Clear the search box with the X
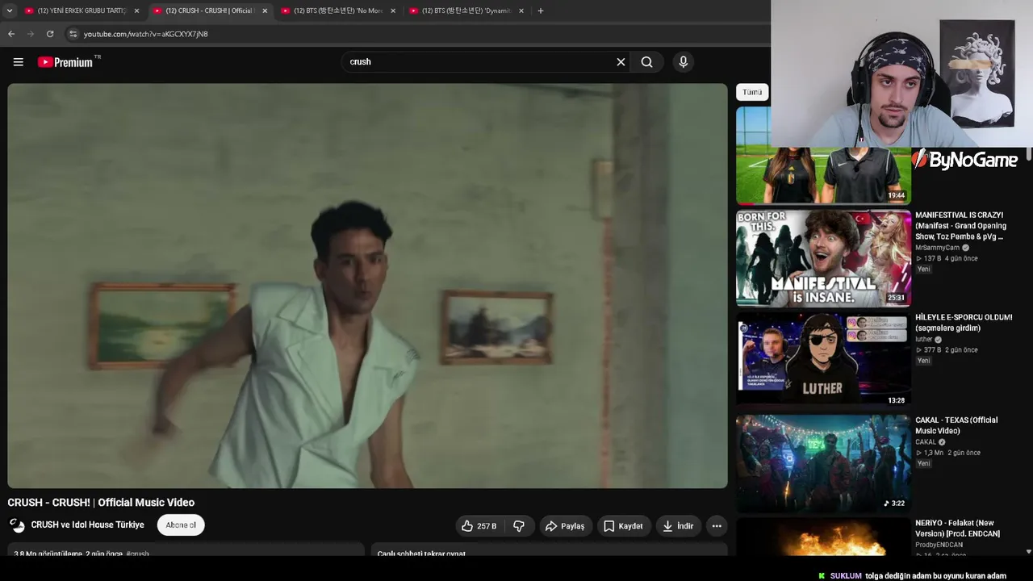The height and width of the screenshot is (581, 1033). click(x=621, y=62)
